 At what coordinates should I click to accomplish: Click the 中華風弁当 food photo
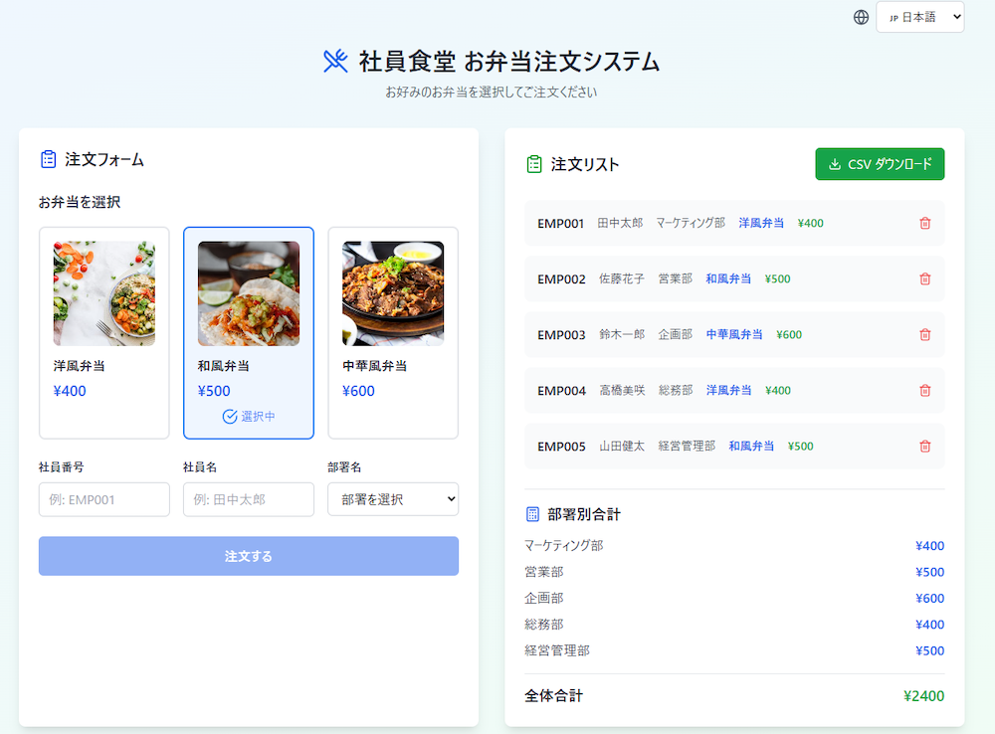coord(392,293)
